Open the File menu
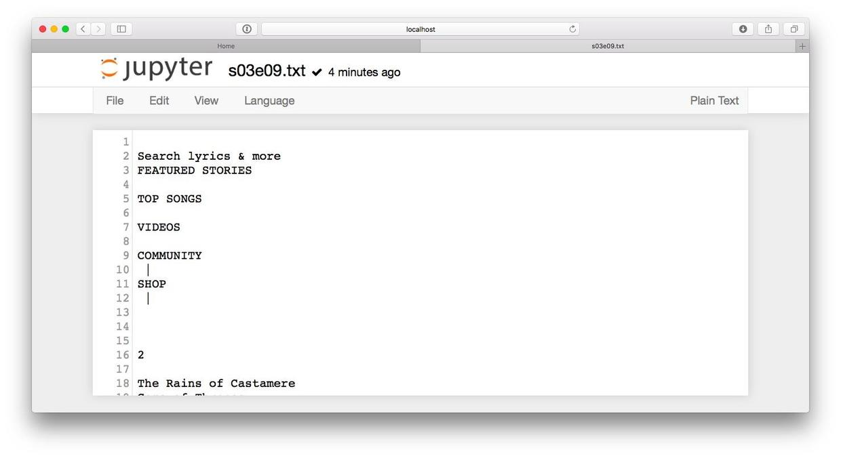Screen dimensions: 841x458 [115, 100]
